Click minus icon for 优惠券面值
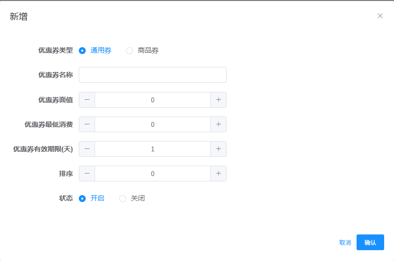The width and height of the screenshot is (394, 260). (x=87, y=100)
